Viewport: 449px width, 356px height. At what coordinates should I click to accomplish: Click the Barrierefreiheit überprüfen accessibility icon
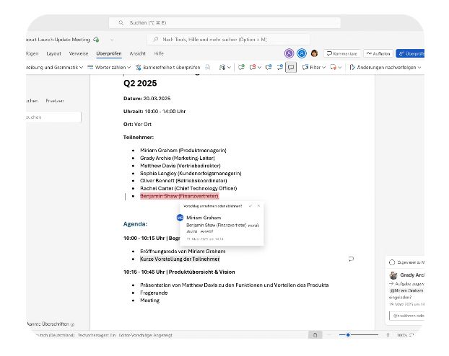[139, 68]
